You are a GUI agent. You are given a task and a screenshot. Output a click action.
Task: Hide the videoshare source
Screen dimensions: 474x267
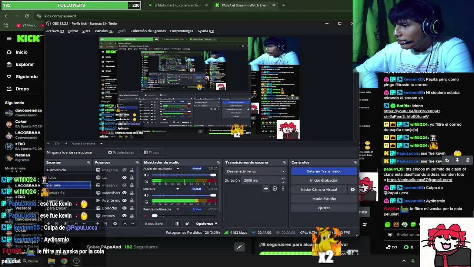tap(124, 193)
